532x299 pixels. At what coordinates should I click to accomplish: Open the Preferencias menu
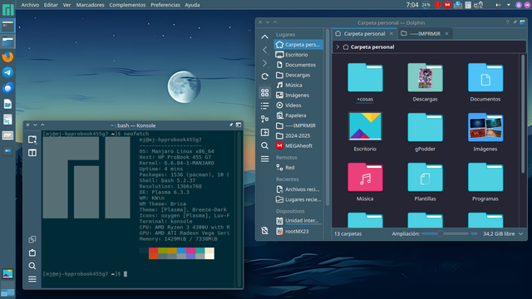(x=165, y=5)
